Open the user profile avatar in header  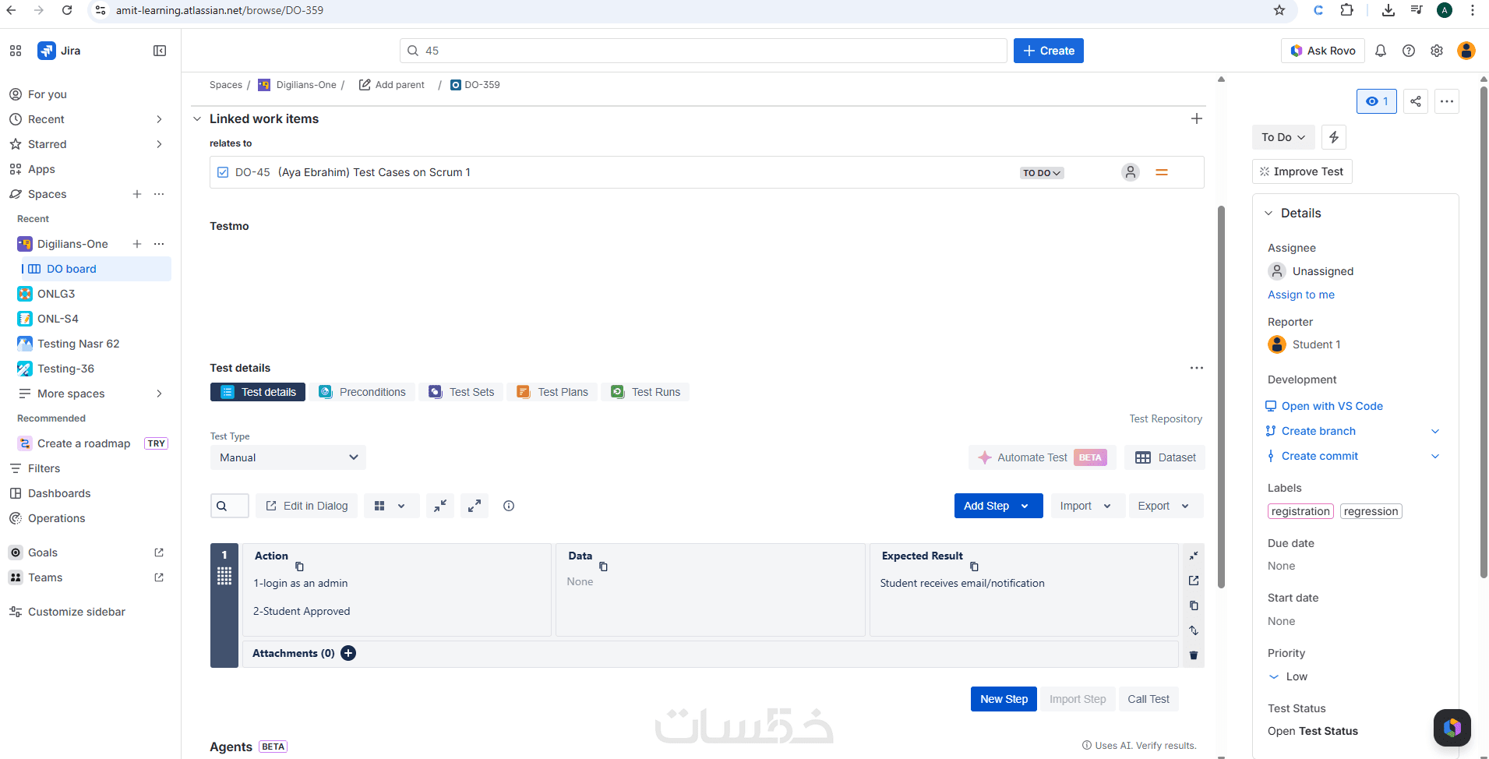1466,51
